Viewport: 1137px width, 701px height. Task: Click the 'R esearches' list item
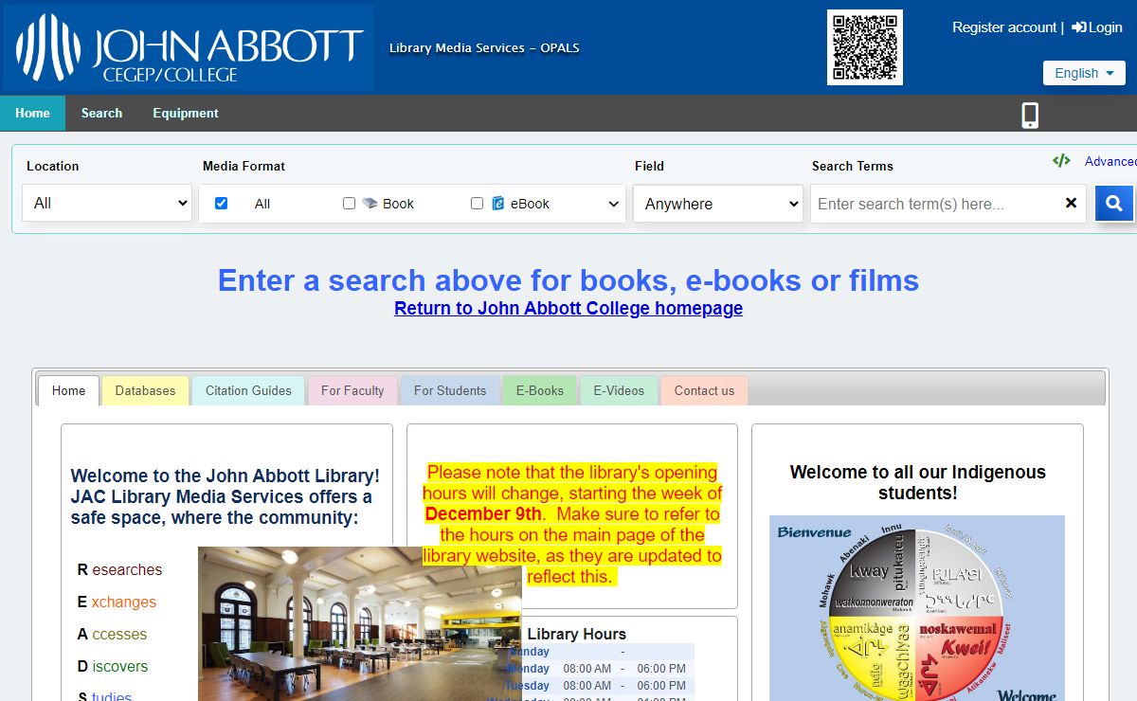pos(119,569)
